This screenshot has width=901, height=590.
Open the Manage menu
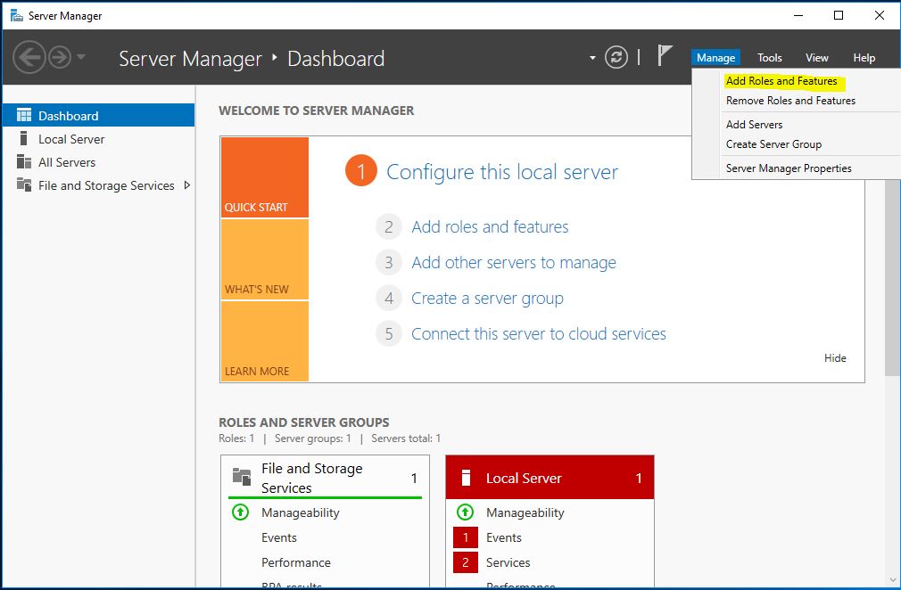pyautogui.click(x=715, y=58)
